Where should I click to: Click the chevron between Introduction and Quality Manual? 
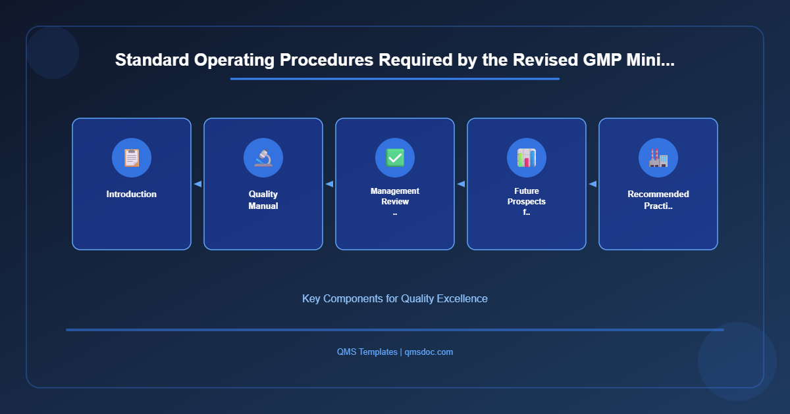pos(197,184)
